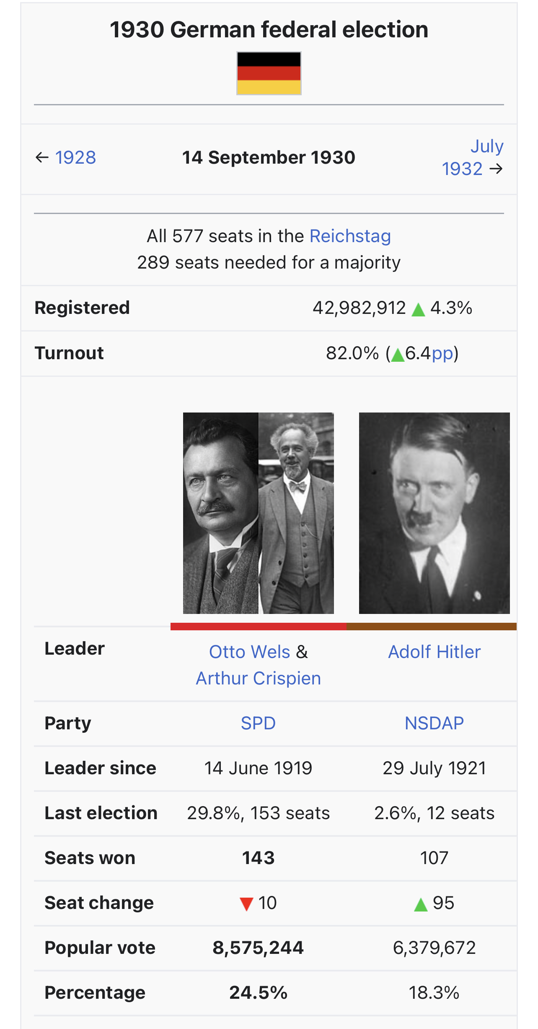Click the right arrow next to 1932
Screen dimensions: 538x1029
click(x=496, y=169)
